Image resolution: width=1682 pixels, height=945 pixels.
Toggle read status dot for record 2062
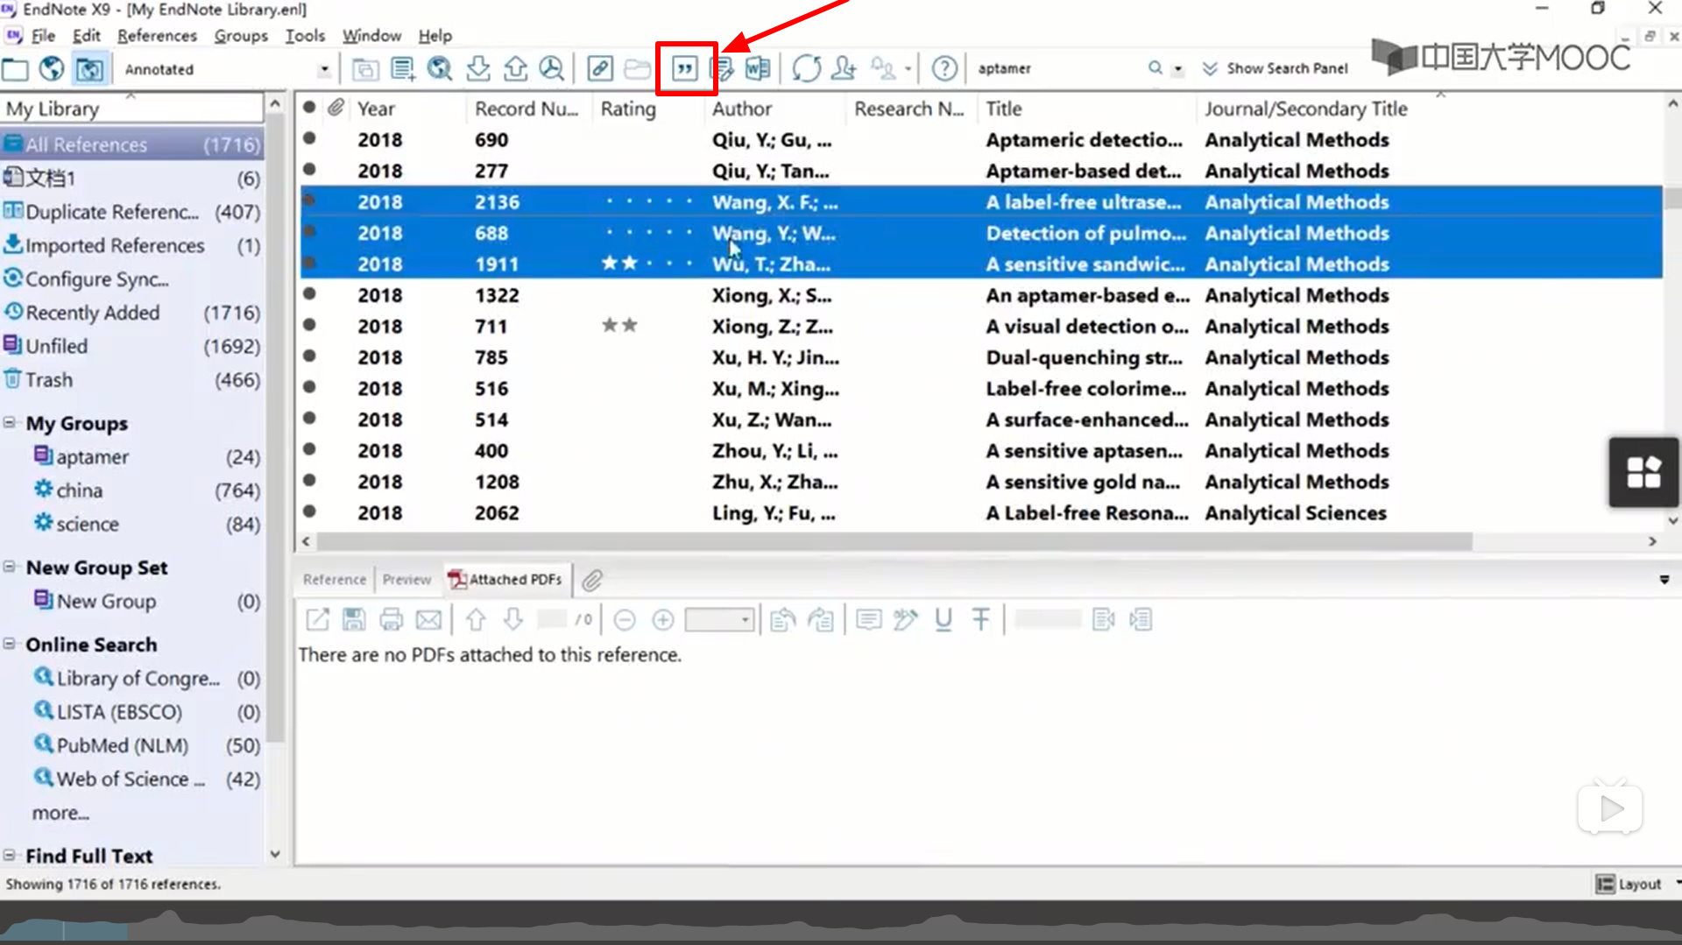(309, 511)
